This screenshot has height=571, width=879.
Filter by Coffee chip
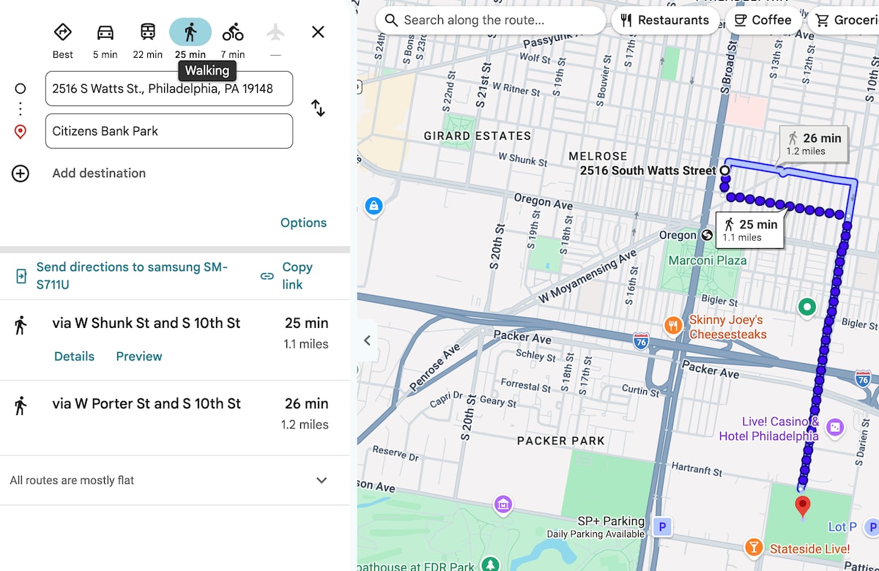763,20
